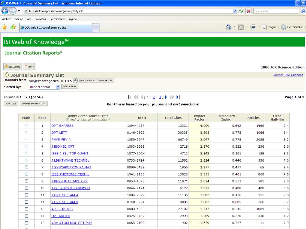Mark the OPT LETT checkbox
The image size is (306, 229).
(26, 133)
